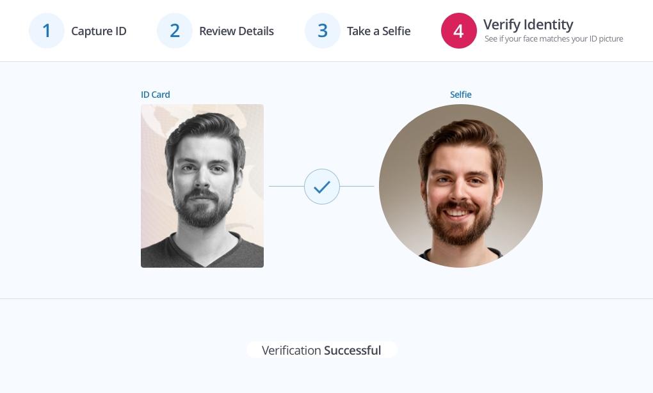This screenshot has height=393, width=653.
Task: Go to the Review Details step
Action: coord(236,31)
